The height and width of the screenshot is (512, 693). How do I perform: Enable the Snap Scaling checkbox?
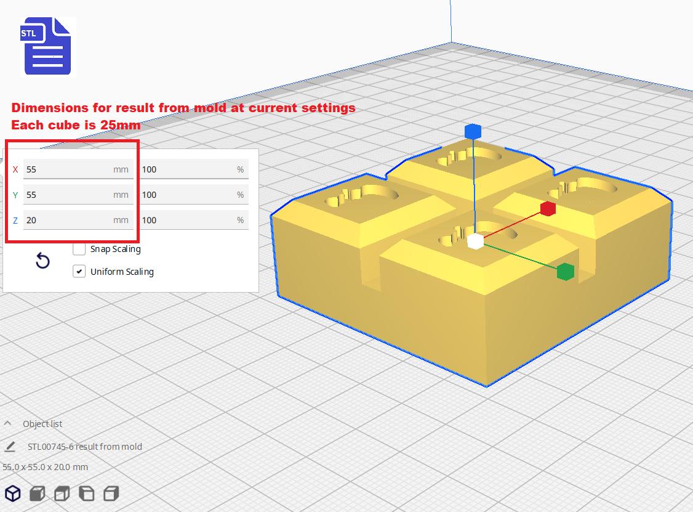pos(79,249)
